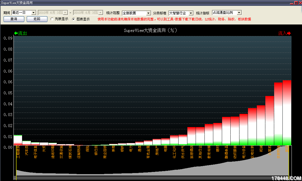
Task: Click the 电力设备 industry bar
Action: [x=244, y=129]
